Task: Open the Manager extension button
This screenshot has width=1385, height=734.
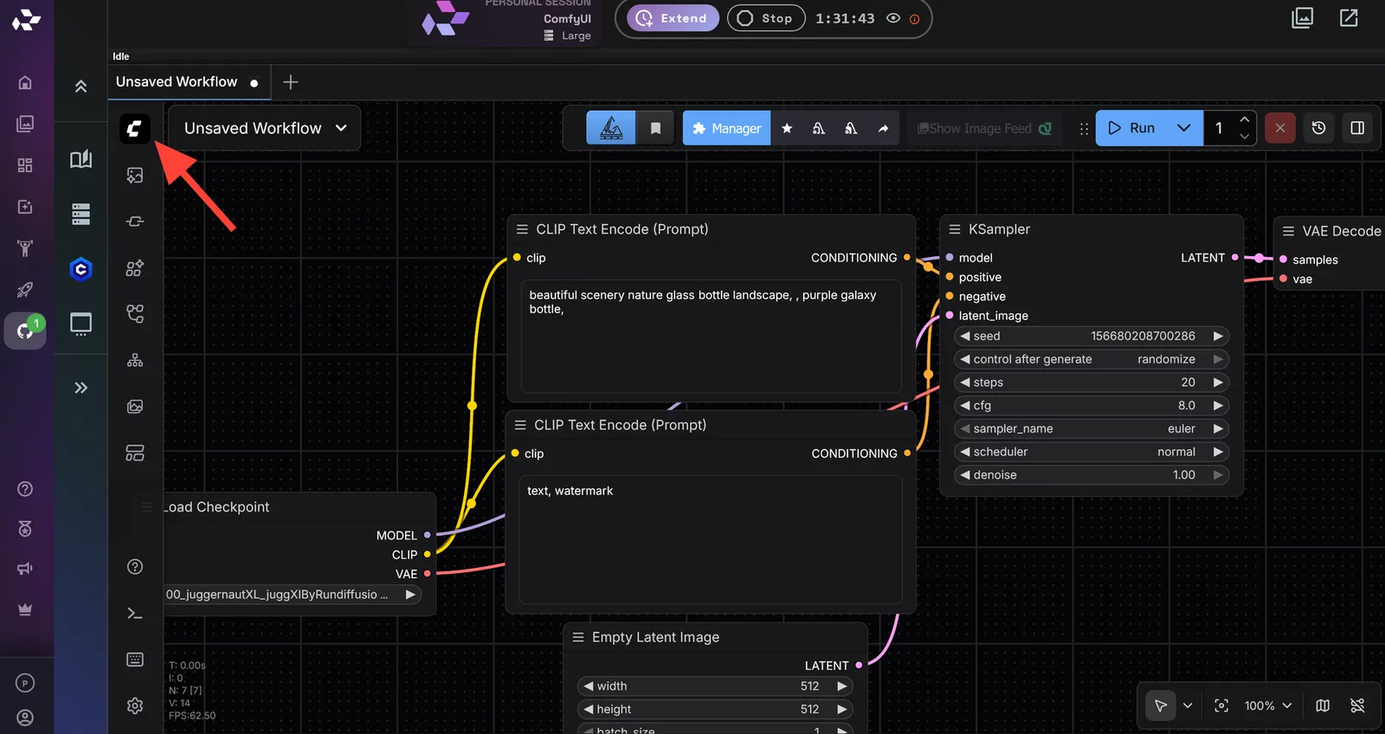Action: tap(726, 128)
